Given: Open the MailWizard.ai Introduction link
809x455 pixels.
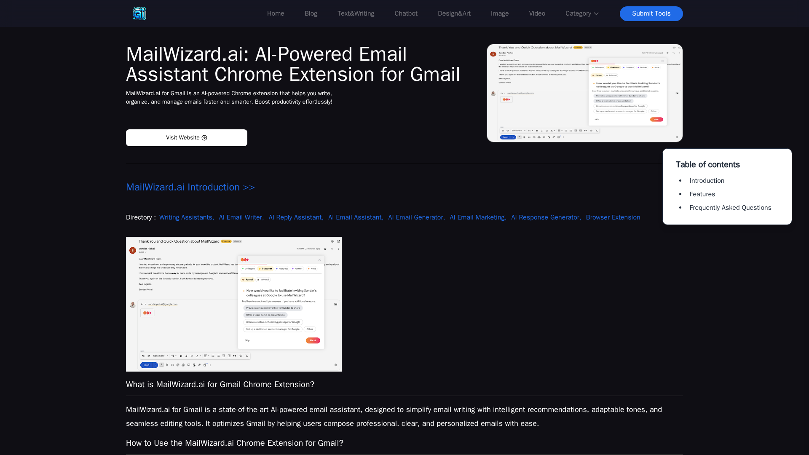Looking at the screenshot, I should coord(190,187).
